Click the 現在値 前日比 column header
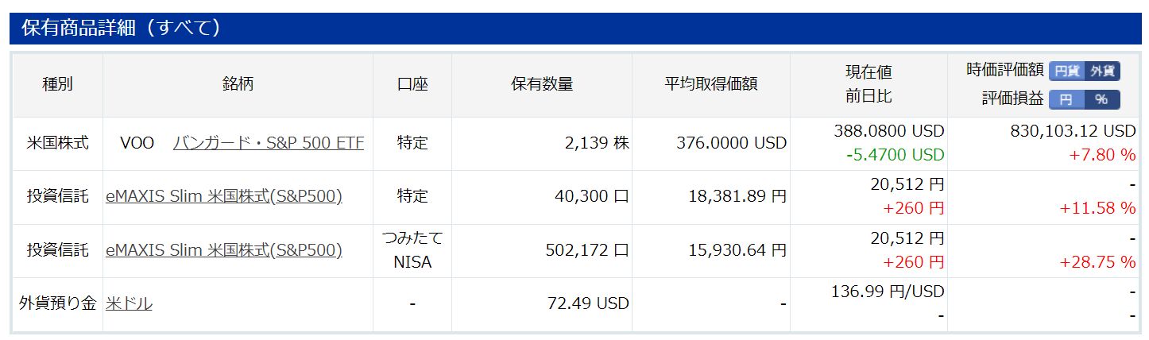1149x340 pixels. pos(868,84)
